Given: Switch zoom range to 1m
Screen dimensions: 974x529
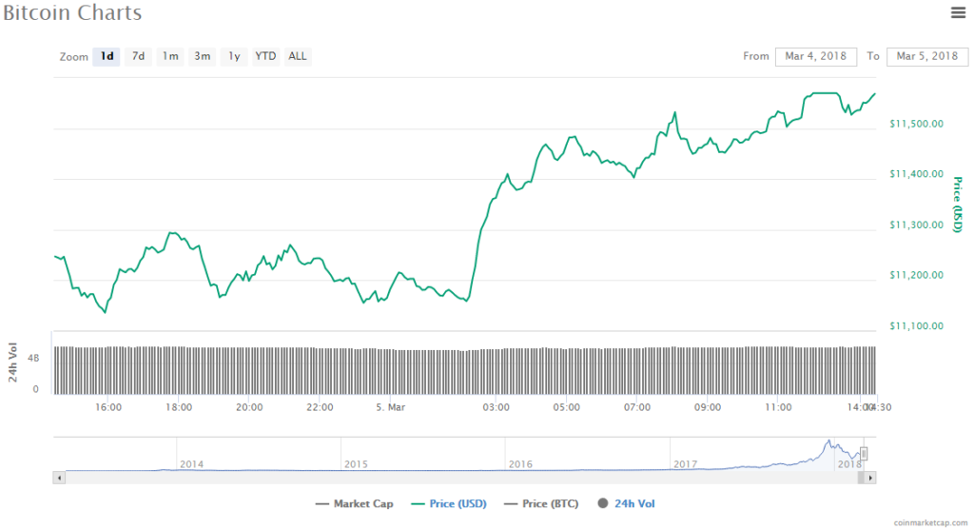Looking at the screenshot, I should point(170,56).
